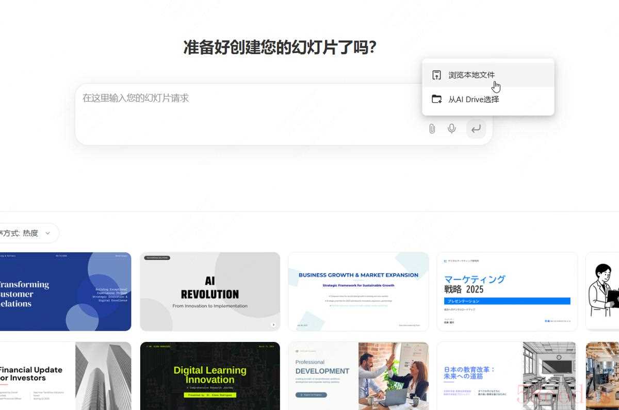Open the 排序方式: 热度 sort dropdown
This screenshot has height=410, width=619.
pyautogui.click(x=28, y=233)
